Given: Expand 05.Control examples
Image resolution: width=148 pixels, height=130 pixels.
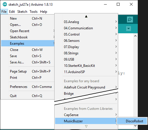Looking at the screenshot, I should (86, 34).
